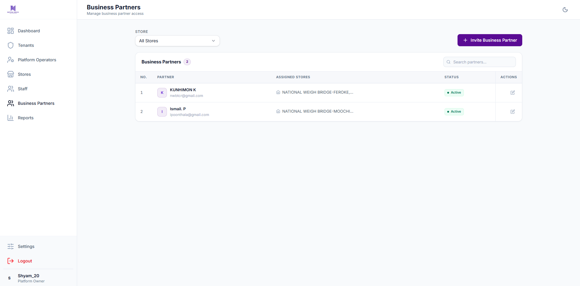
Task: Click the I avatar for Ismail
Action: coord(162,112)
